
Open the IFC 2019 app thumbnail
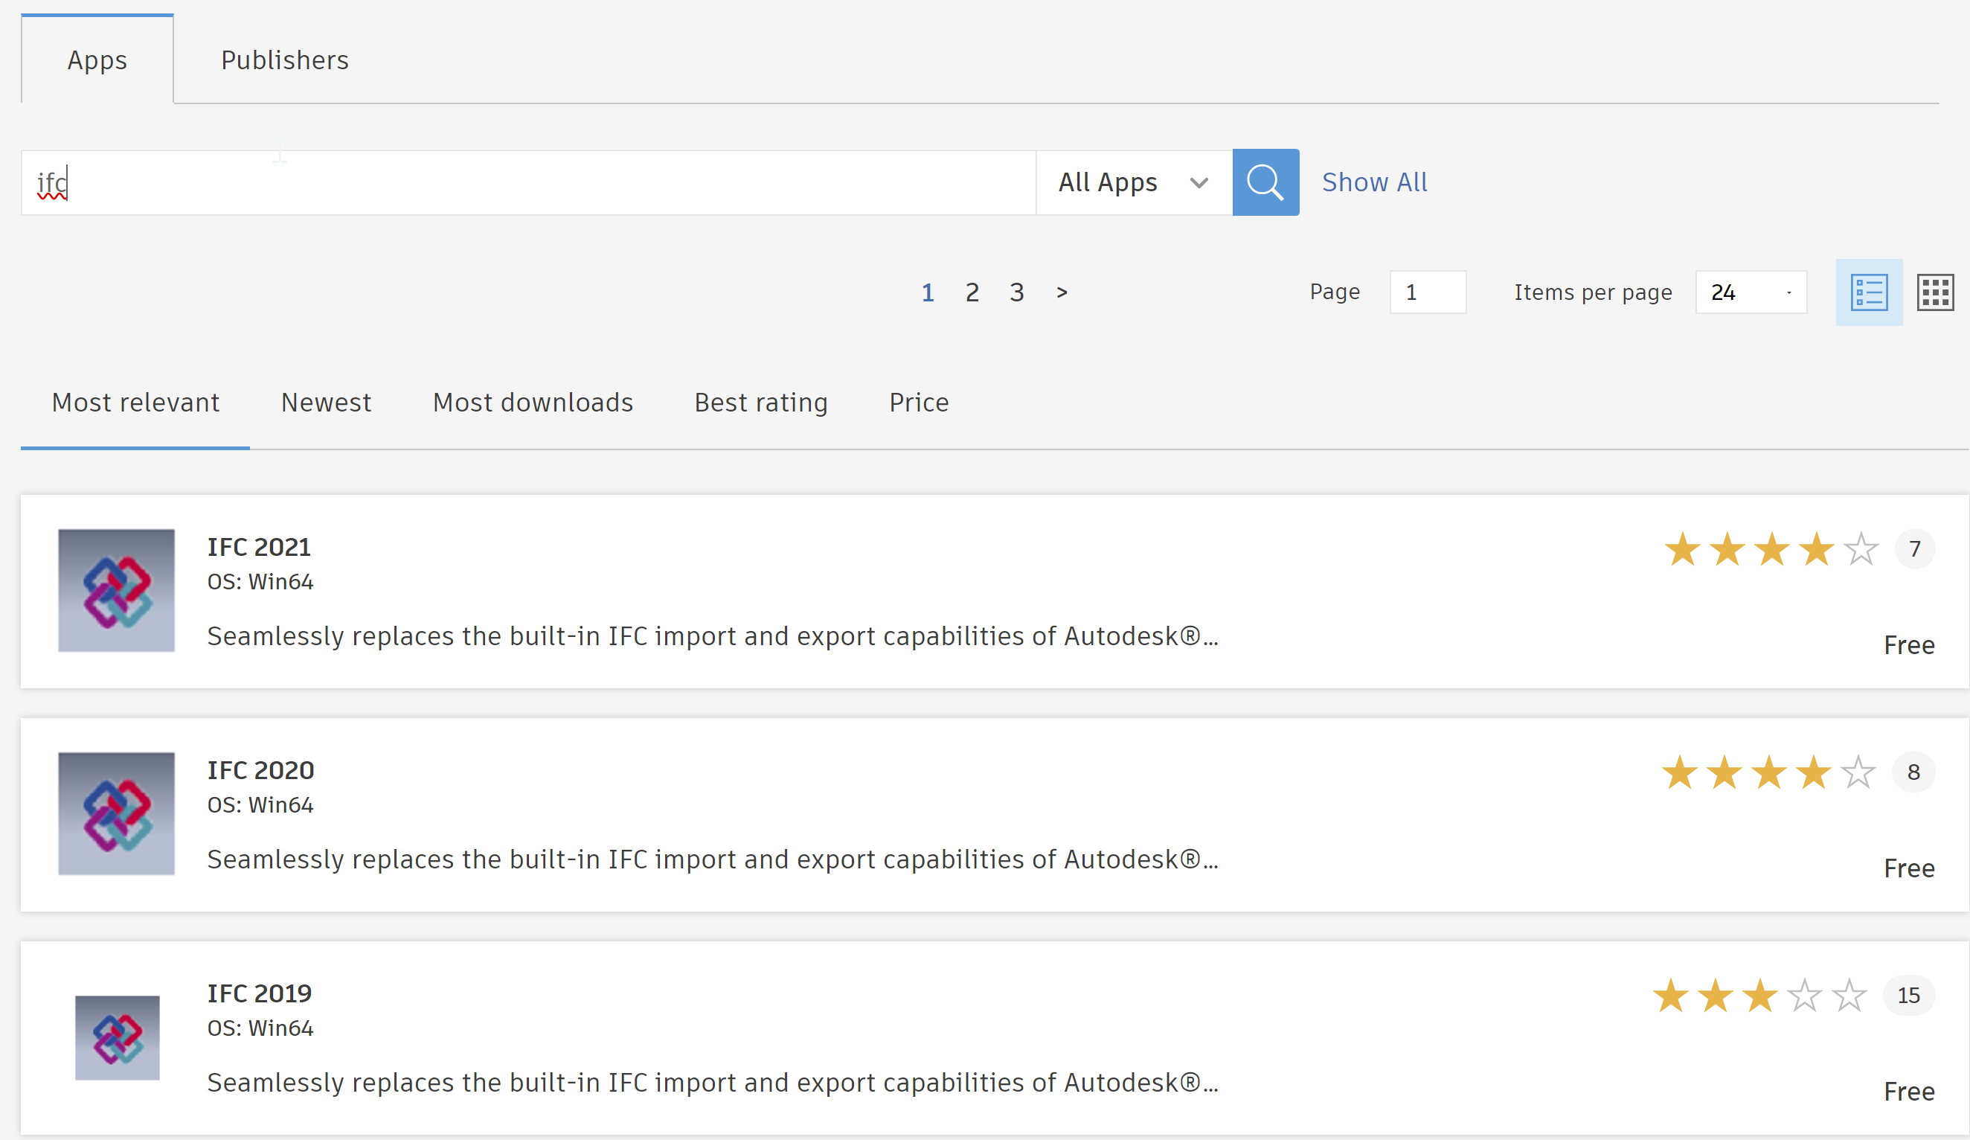pyautogui.click(x=118, y=1037)
